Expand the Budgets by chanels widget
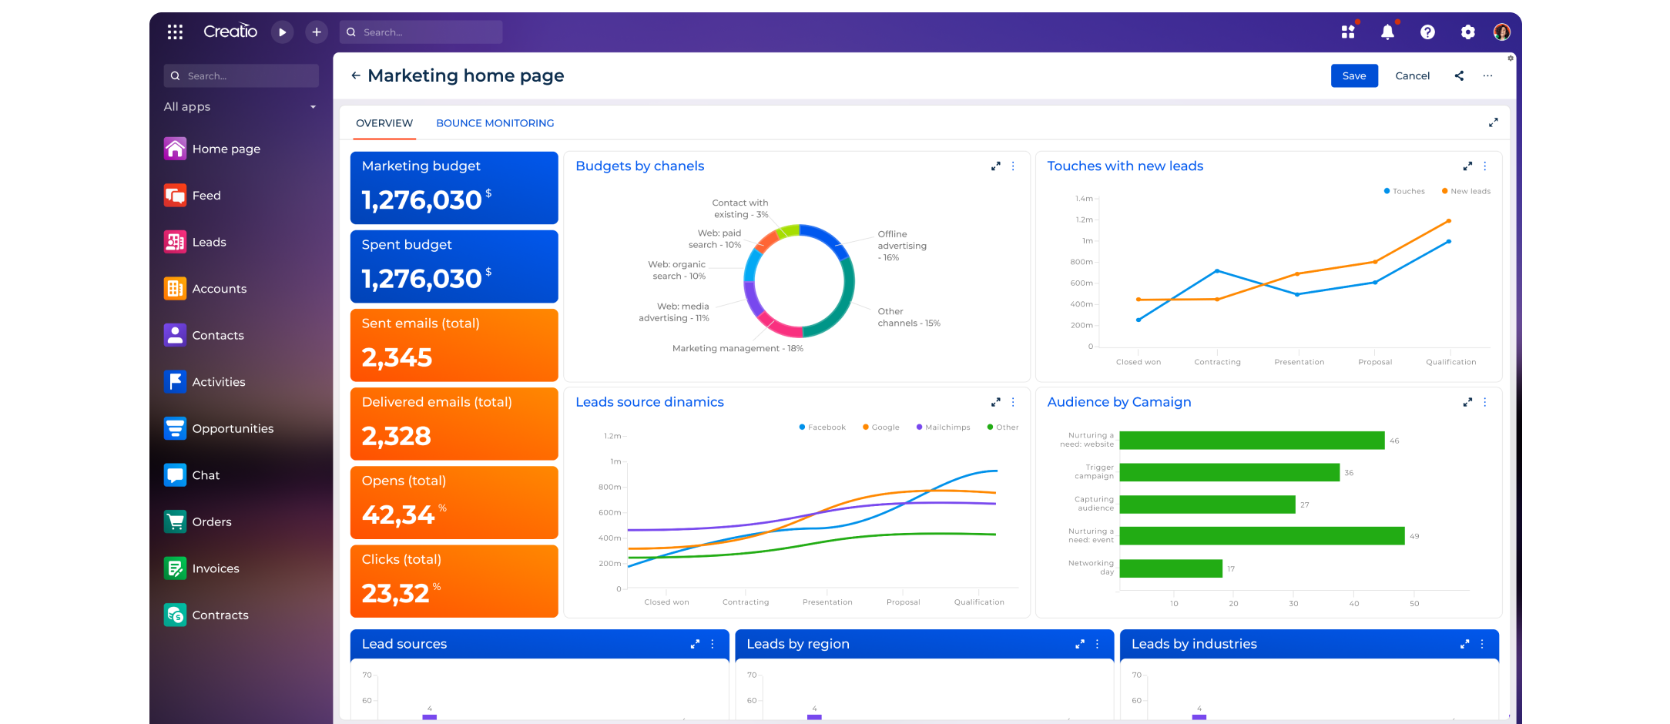The height and width of the screenshot is (724, 1670). point(995,166)
